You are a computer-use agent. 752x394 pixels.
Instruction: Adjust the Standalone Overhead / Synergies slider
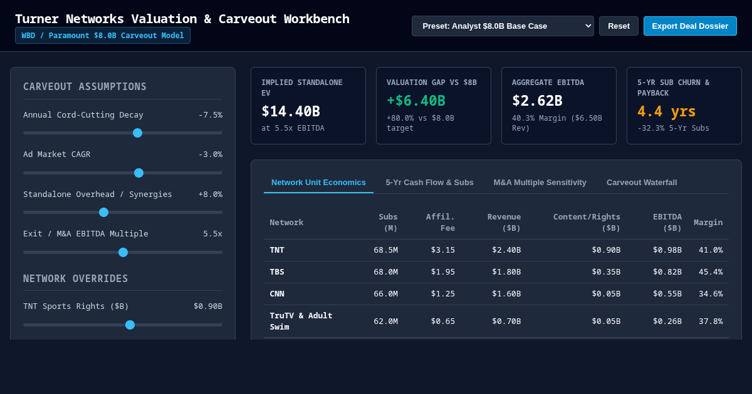(x=123, y=212)
